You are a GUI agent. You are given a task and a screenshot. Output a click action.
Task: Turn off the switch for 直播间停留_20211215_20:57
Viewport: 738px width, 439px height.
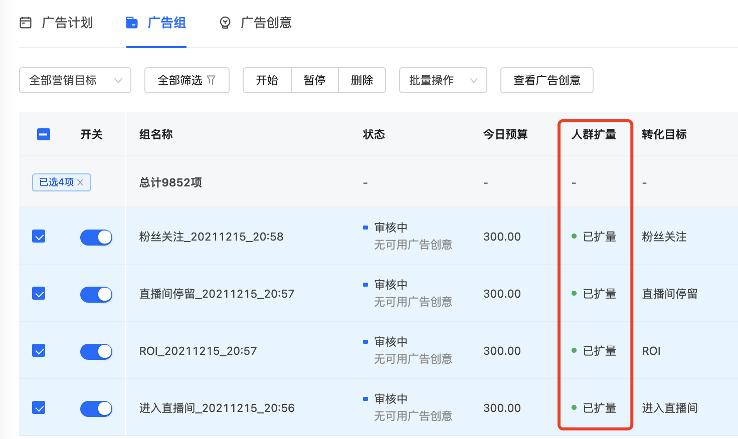point(96,294)
